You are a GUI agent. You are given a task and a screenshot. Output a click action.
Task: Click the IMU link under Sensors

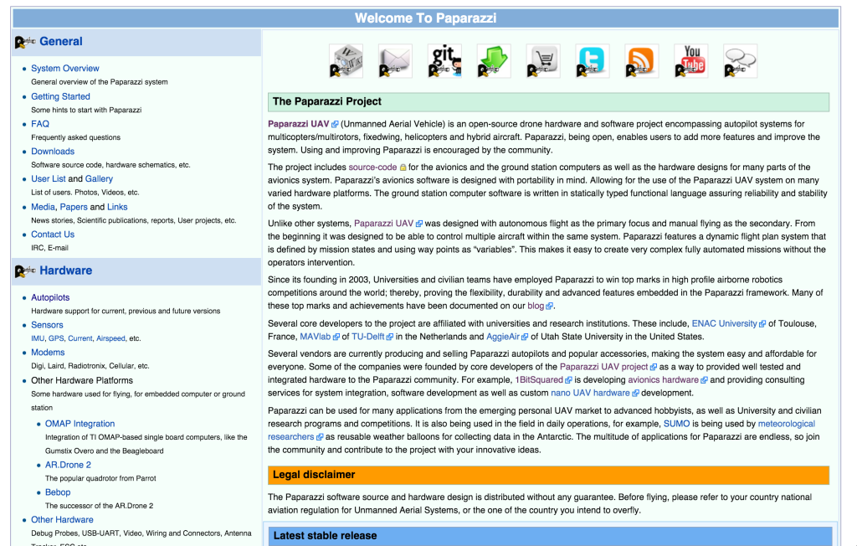pyautogui.click(x=38, y=338)
